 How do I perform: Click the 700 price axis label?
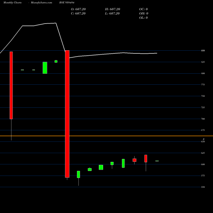coord(203,119)
